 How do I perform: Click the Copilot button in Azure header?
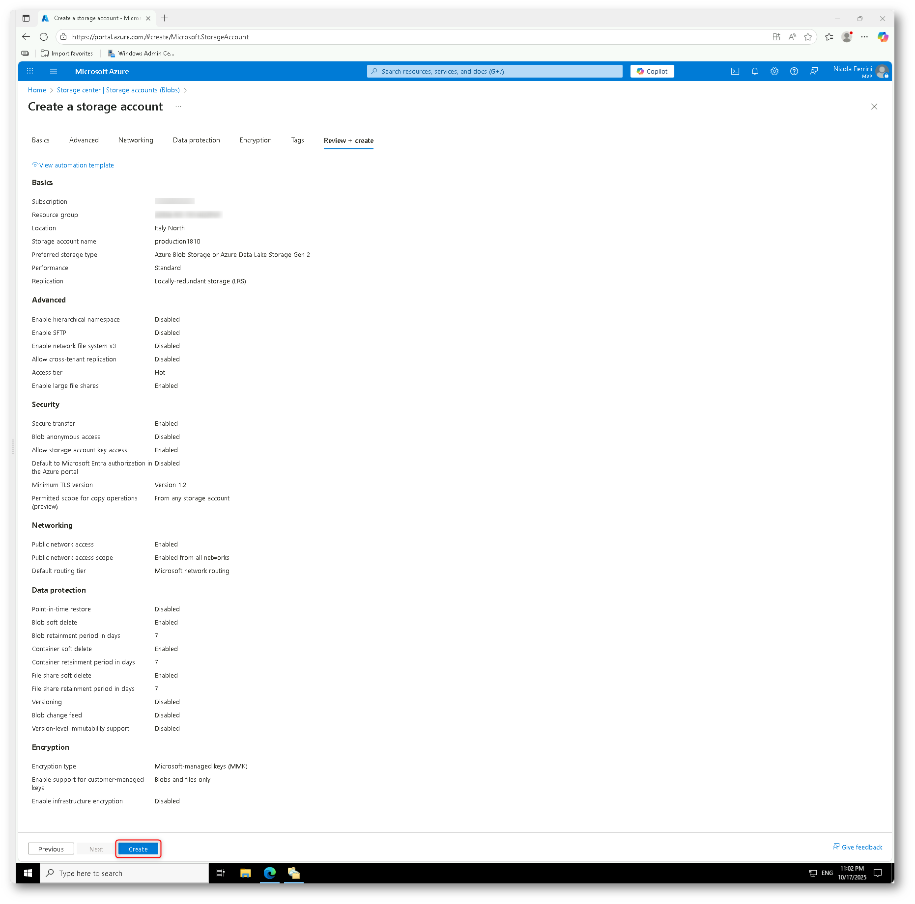pyautogui.click(x=652, y=71)
